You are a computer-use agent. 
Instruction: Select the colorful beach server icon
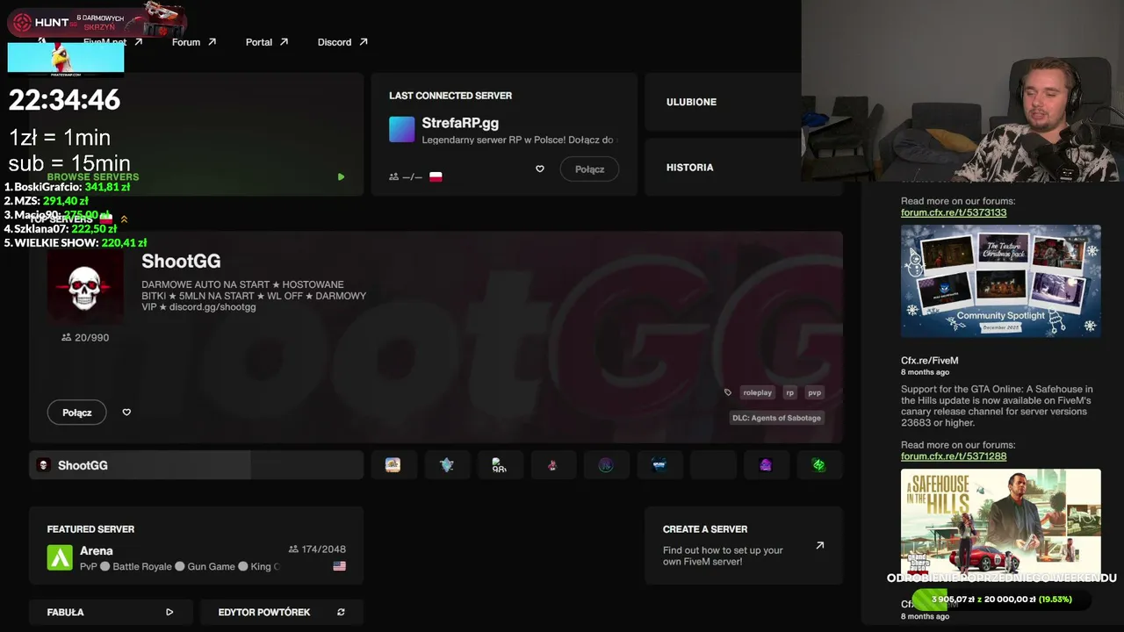[393, 465]
